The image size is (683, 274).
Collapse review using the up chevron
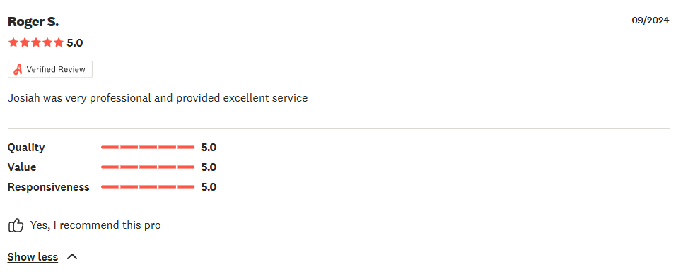coord(72,256)
